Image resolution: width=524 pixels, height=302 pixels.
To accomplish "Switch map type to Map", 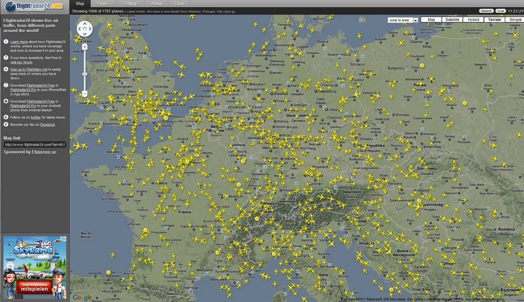I will coord(431,20).
